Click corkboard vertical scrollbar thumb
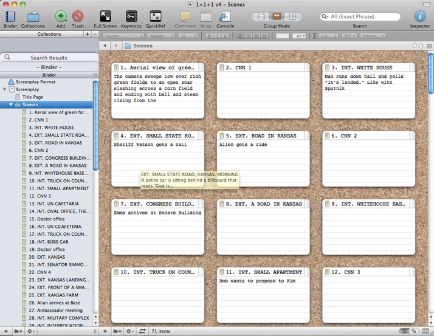 (x=431, y=74)
